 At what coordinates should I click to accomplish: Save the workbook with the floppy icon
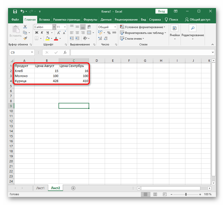(x=15, y=12)
